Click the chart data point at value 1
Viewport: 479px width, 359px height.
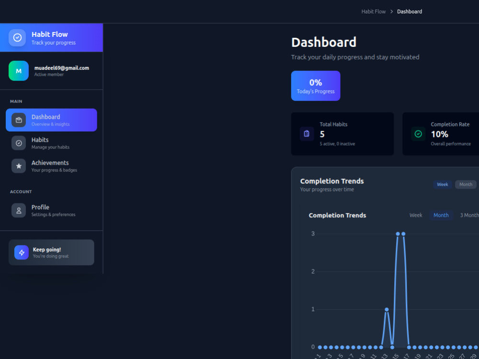[387, 310]
